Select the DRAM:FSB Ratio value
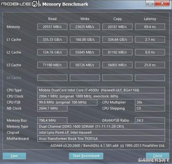This screenshot has height=164, width=172. point(150,120)
